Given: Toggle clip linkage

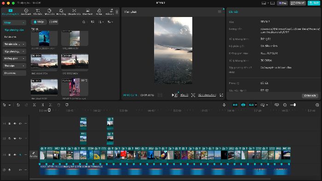Looking at the screenshot, I should point(251,105).
